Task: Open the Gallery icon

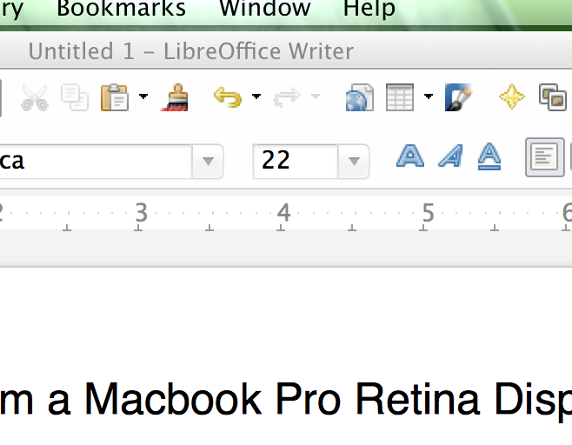Action: tap(553, 97)
